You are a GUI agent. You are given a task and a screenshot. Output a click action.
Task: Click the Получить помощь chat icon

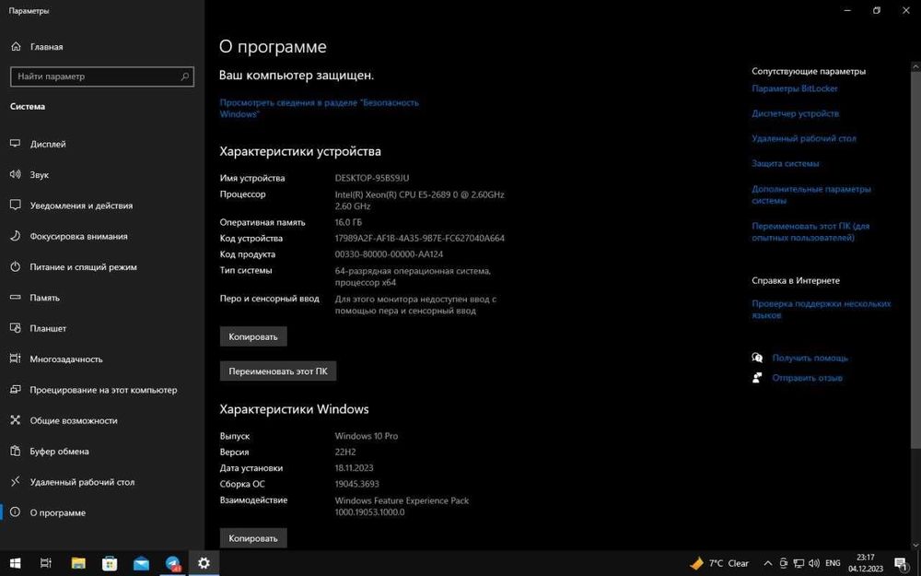click(x=757, y=358)
